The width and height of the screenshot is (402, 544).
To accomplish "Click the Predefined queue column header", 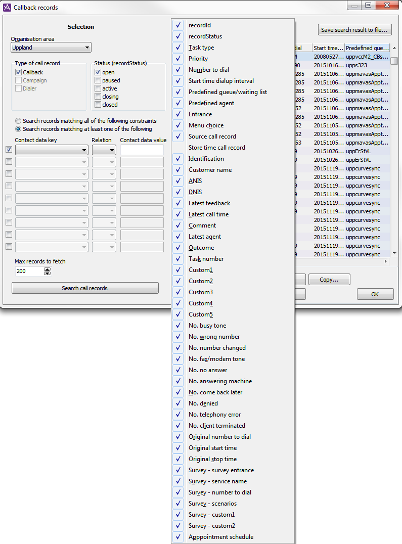I will (367, 48).
